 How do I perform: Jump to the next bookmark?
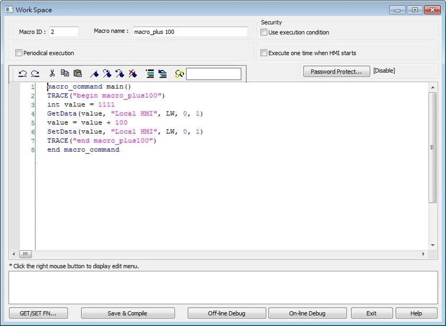(107, 74)
